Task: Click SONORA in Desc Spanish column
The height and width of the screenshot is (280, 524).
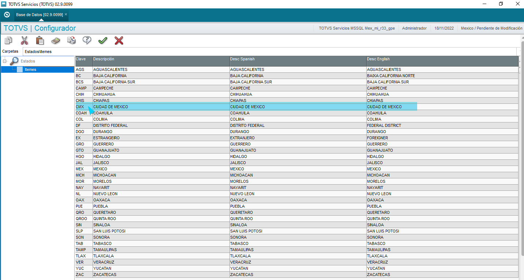Action: coord(298,237)
